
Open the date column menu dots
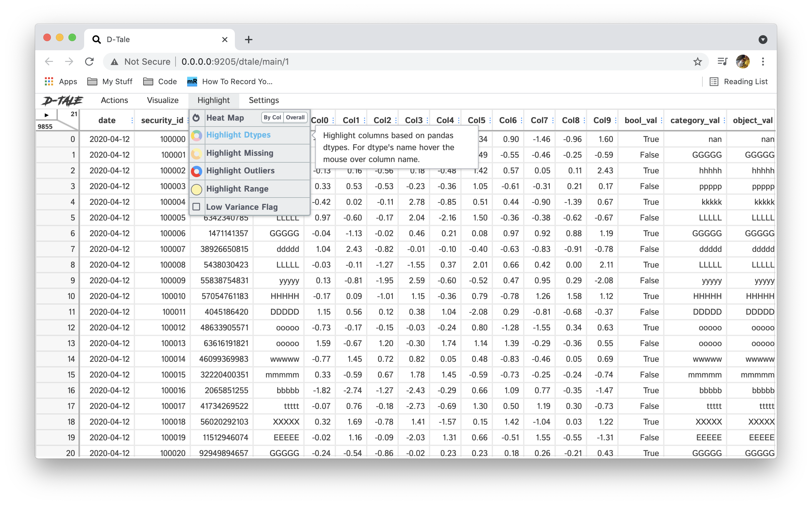pos(132,121)
